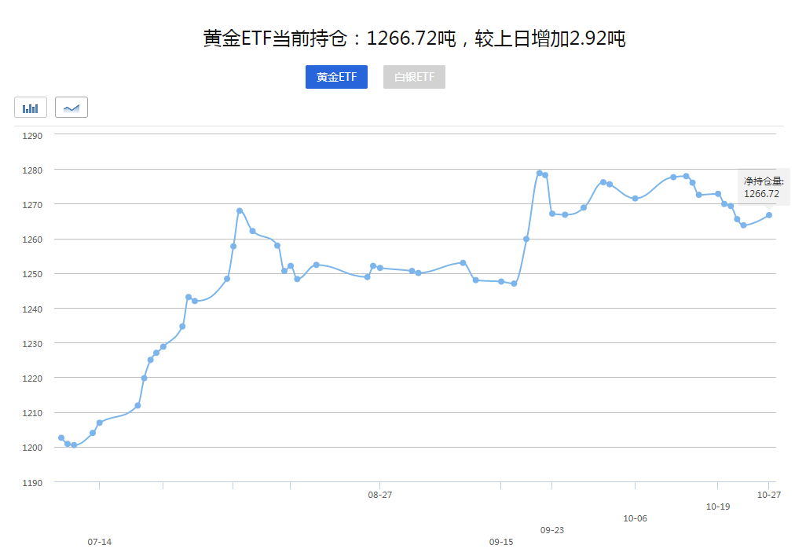The width and height of the screenshot is (795, 556).
Task: Click the 1250 y-axis value
Action: [x=32, y=274]
